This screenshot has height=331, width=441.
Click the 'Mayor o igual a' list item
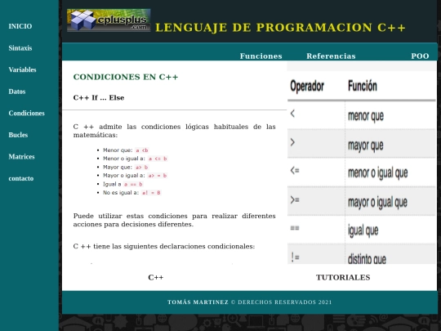(135, 176)
